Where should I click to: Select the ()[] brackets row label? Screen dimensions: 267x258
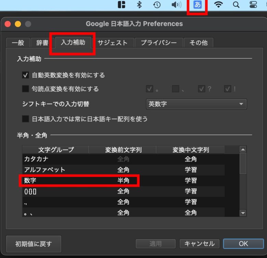[30, 191]
